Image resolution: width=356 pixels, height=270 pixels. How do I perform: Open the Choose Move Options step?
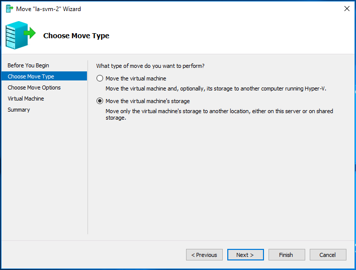(x=34, y=87)
